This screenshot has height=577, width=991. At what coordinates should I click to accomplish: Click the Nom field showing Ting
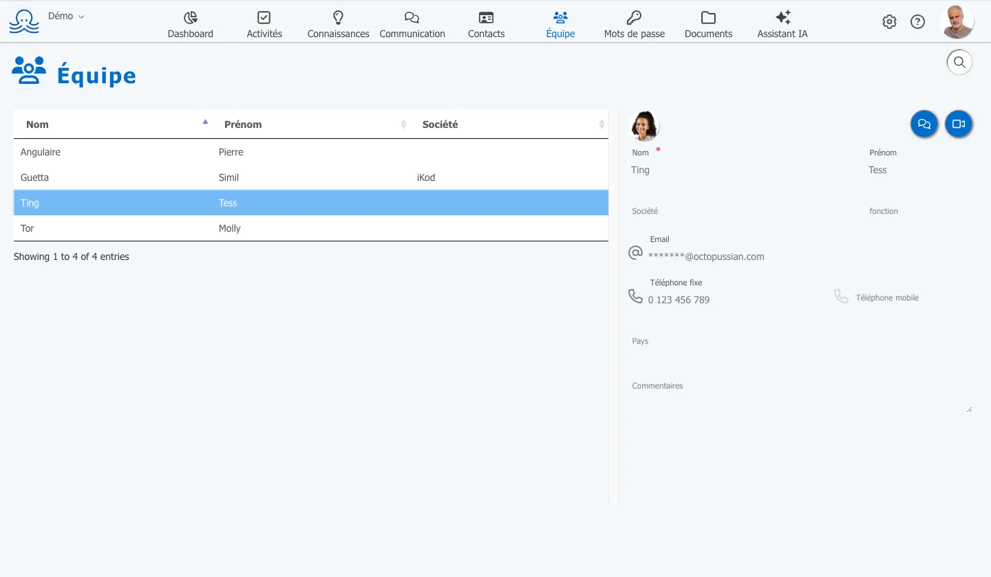click(743, 170)
